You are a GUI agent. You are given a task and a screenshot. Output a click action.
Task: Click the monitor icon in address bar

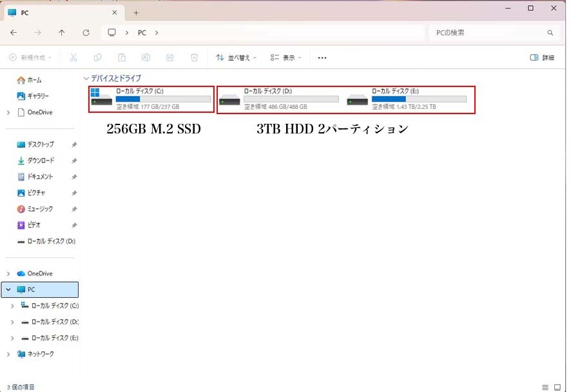point(111,32)
